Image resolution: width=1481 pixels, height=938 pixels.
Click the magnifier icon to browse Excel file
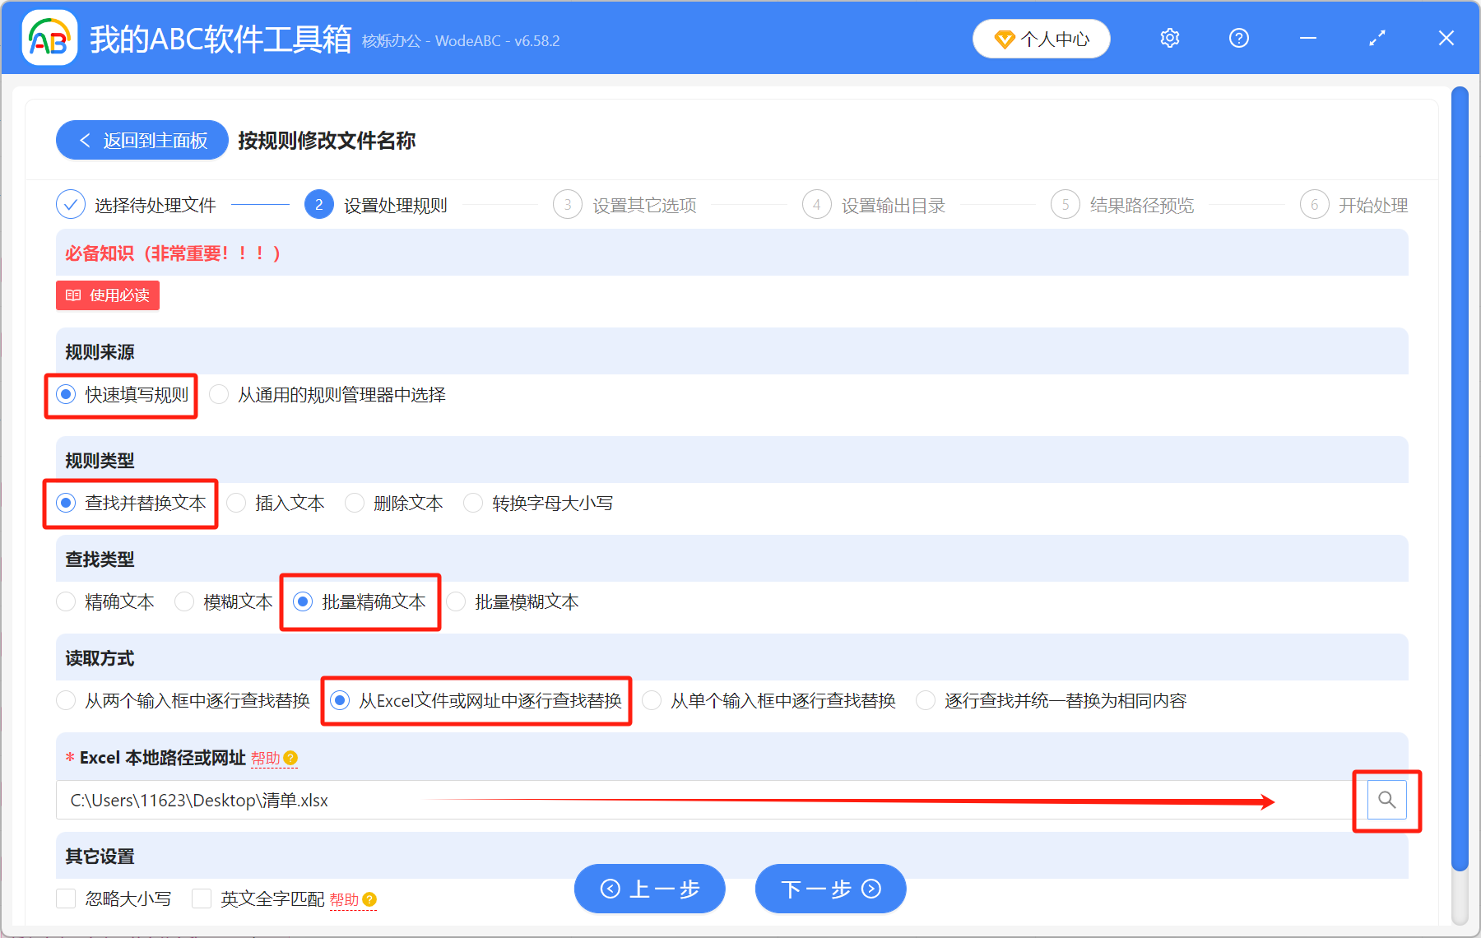(1386, 800)
